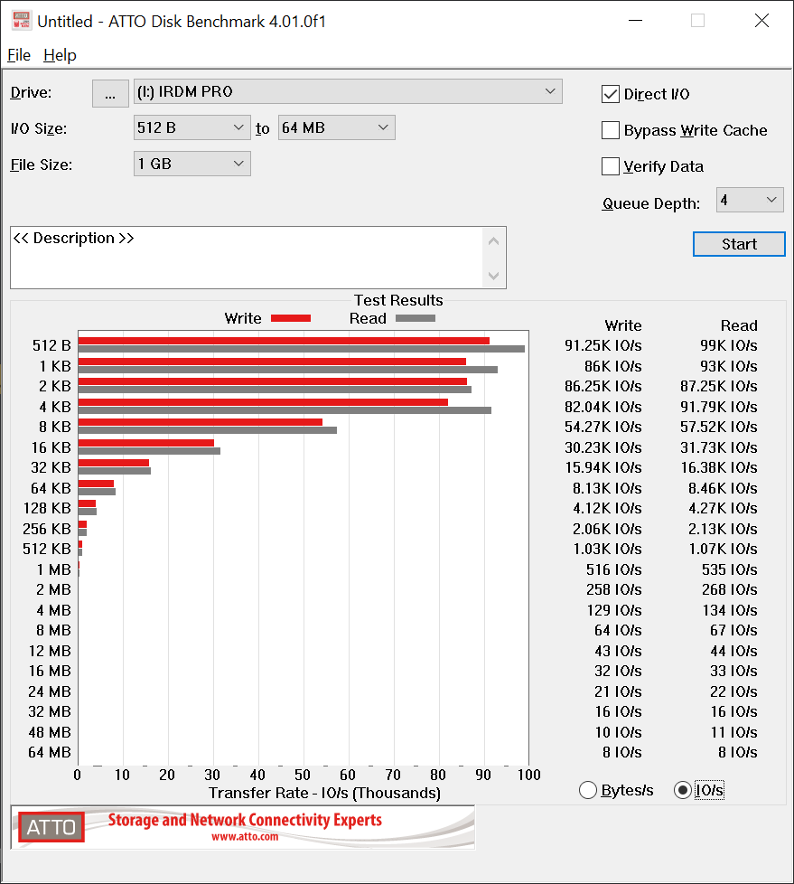The height and width of the screenshot is (884, 794).
Task: Click the '91.25K IO/s' write value
Action: 603,345
